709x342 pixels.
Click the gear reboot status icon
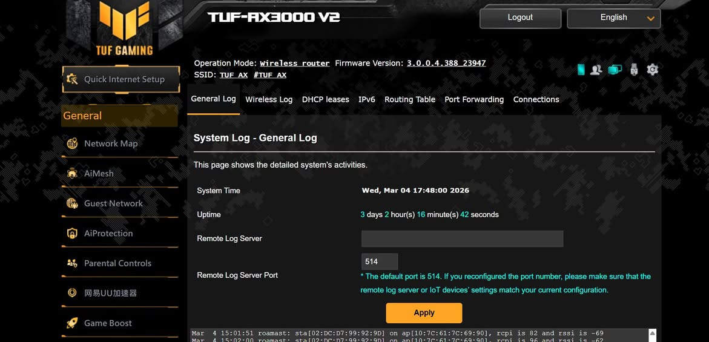652,70
